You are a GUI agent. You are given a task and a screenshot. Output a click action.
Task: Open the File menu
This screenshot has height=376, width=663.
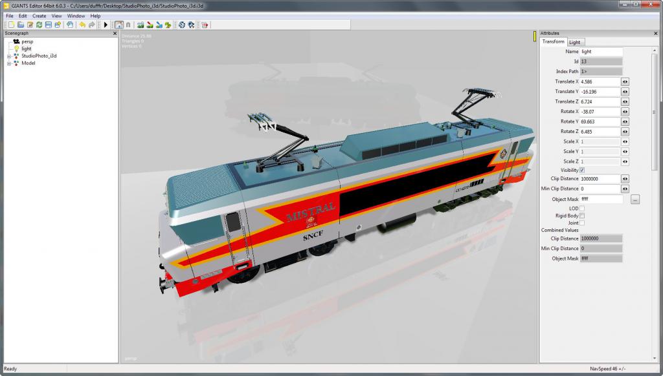[x=10, y=16]
